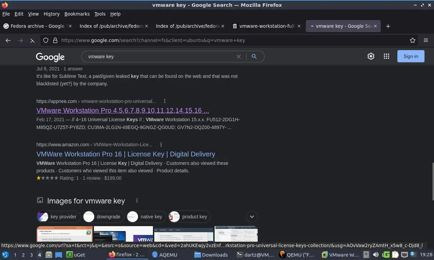Image resolution: width=434 pixels, height=260 pixels.
Task: Close the vmware-workstation-full tab
Action: [299, 26]
